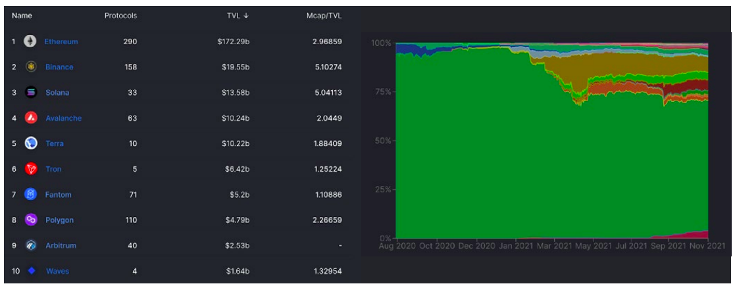Image resolution: width=735 pixels, height=288 pixels.
Task: Click the Terra chain logo icon
Action: click(31, 143)
